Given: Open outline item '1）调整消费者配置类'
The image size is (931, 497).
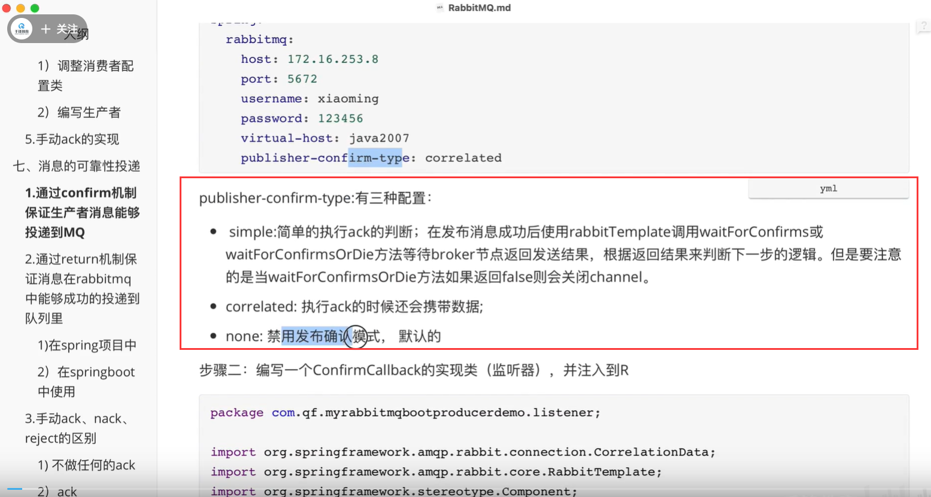Looking at the screenshot, I should click(x=86, y=75).
